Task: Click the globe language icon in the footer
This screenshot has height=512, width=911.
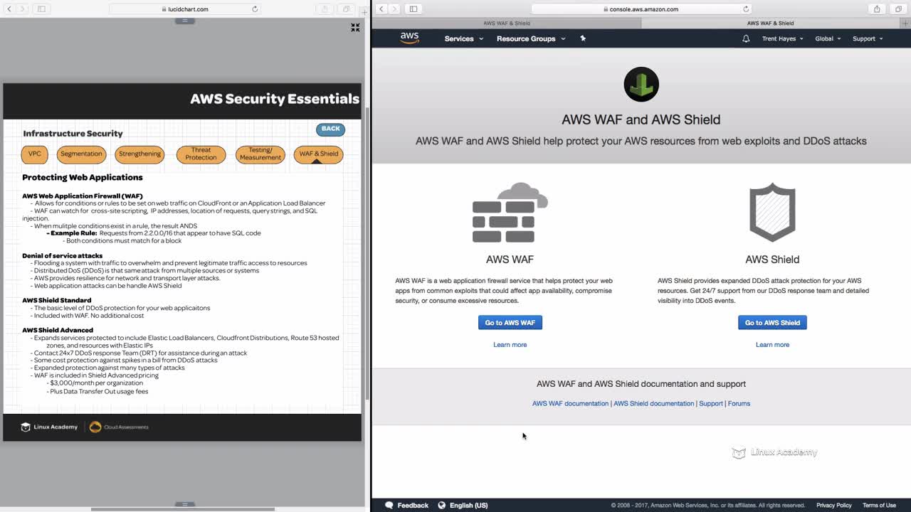Action: [442, 505]
